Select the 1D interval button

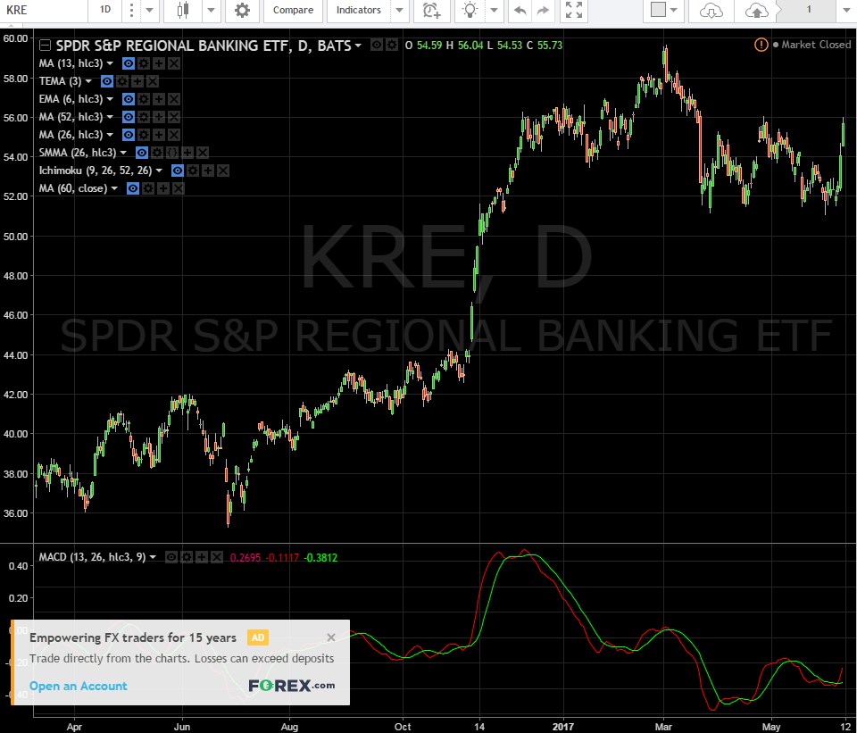coord(105,10)
